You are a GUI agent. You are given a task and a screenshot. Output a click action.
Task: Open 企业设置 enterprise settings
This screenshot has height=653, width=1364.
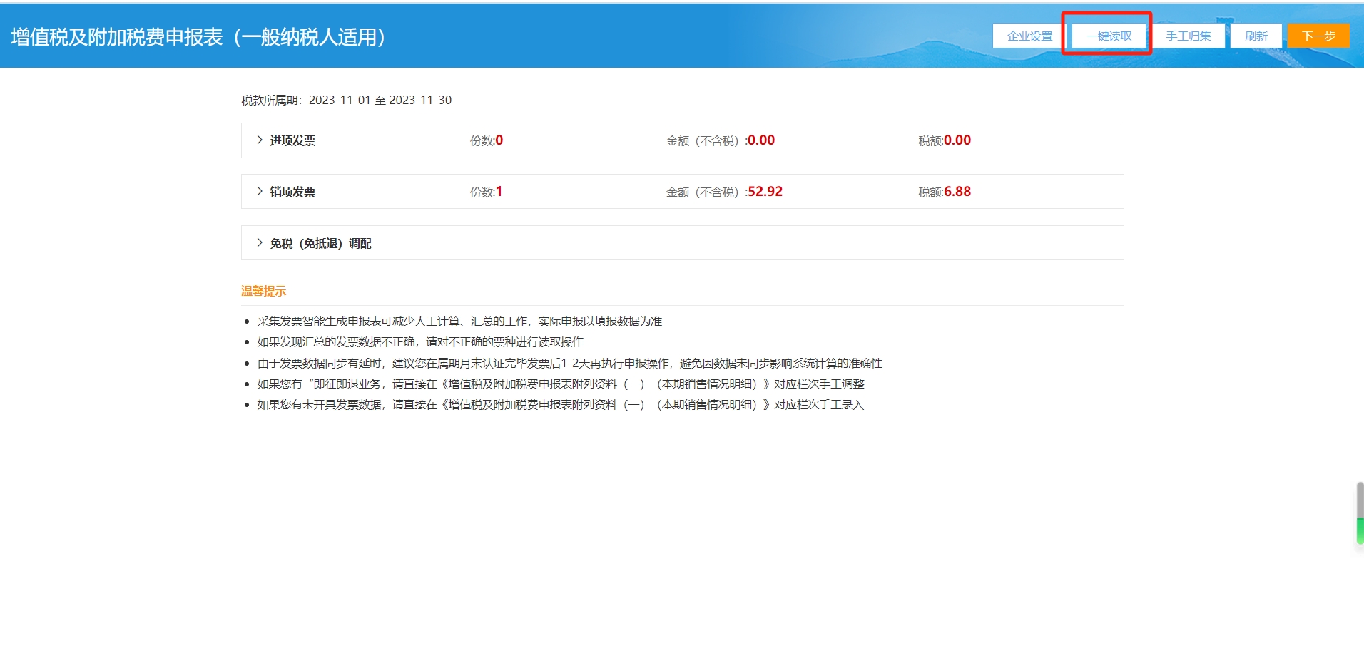1029,36
